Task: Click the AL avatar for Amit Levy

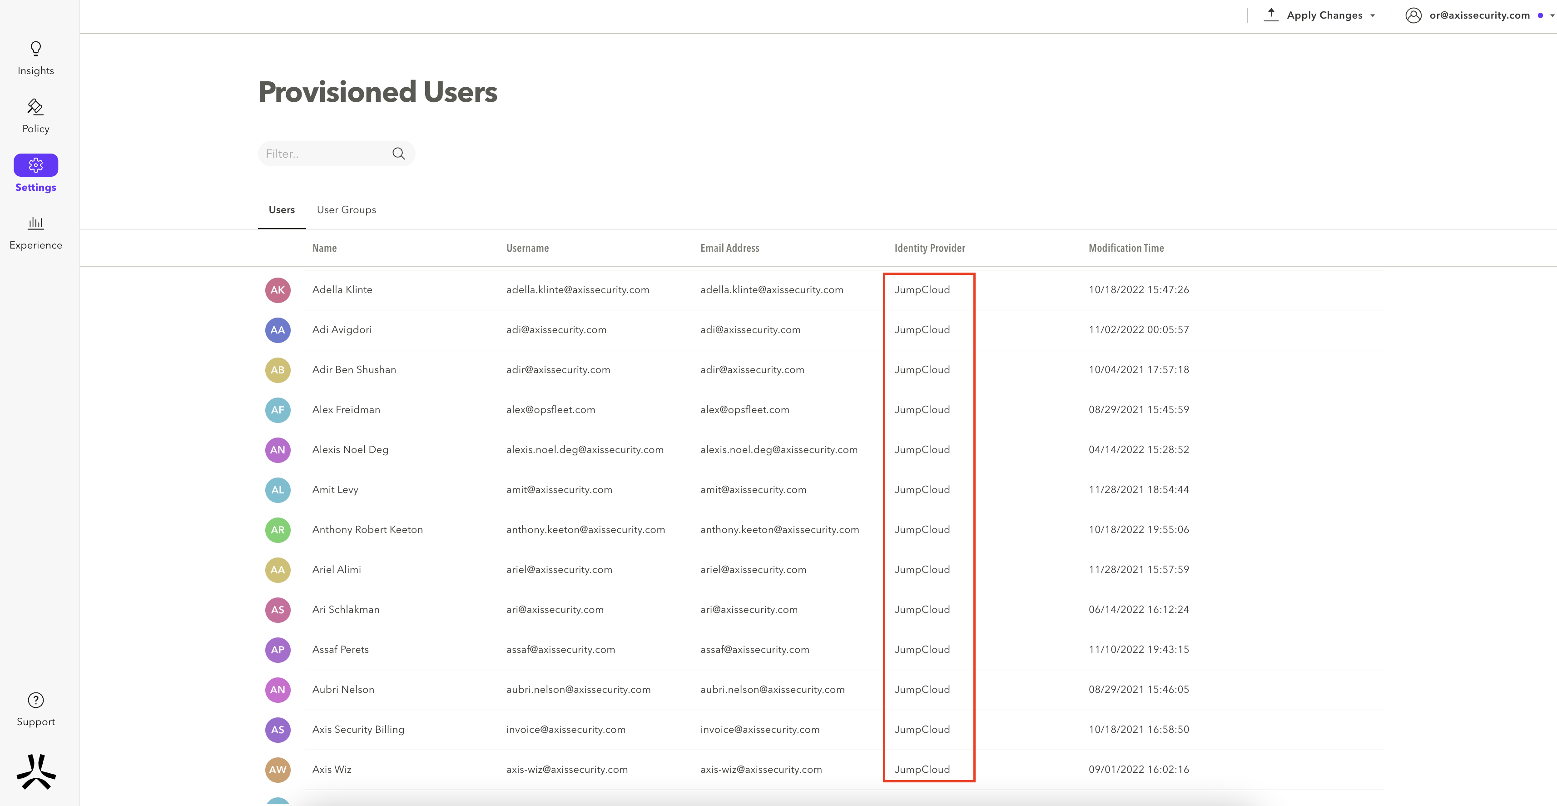Action: [x=278, y=490]
